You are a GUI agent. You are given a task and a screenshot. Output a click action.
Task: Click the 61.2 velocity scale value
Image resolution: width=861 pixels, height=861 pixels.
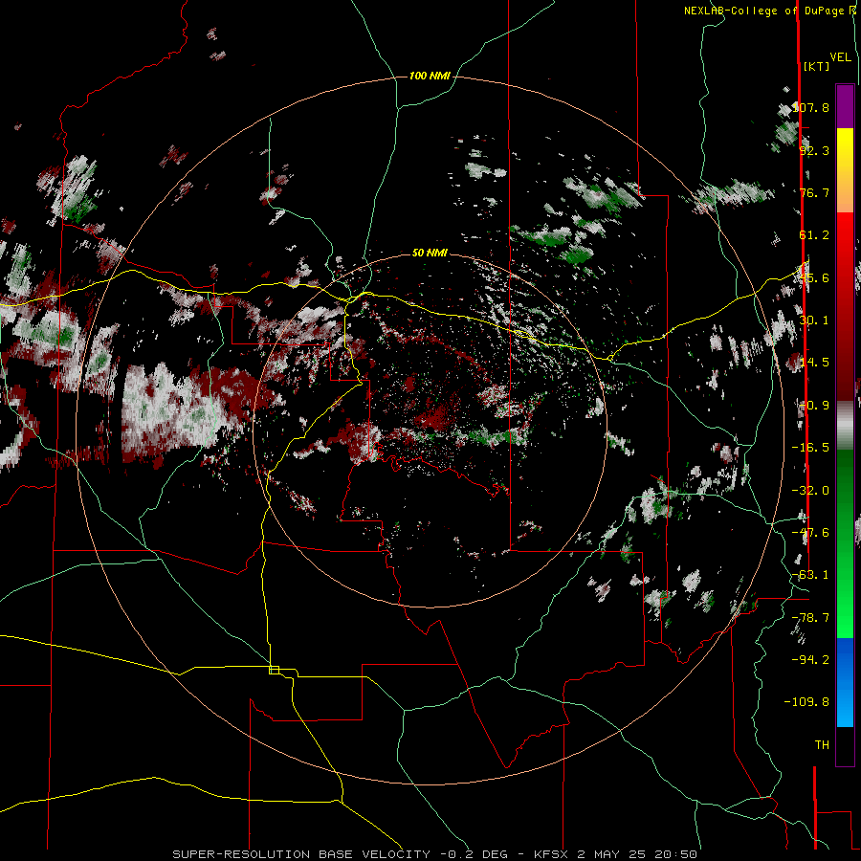(x=814, y=235)
